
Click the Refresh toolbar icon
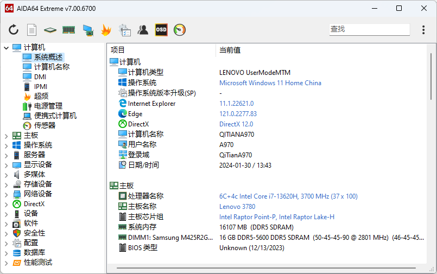[14, 30]
